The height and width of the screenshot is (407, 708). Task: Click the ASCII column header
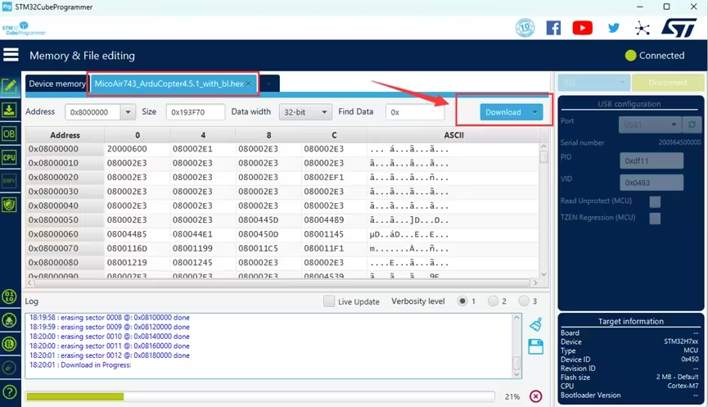click(453, 135)
